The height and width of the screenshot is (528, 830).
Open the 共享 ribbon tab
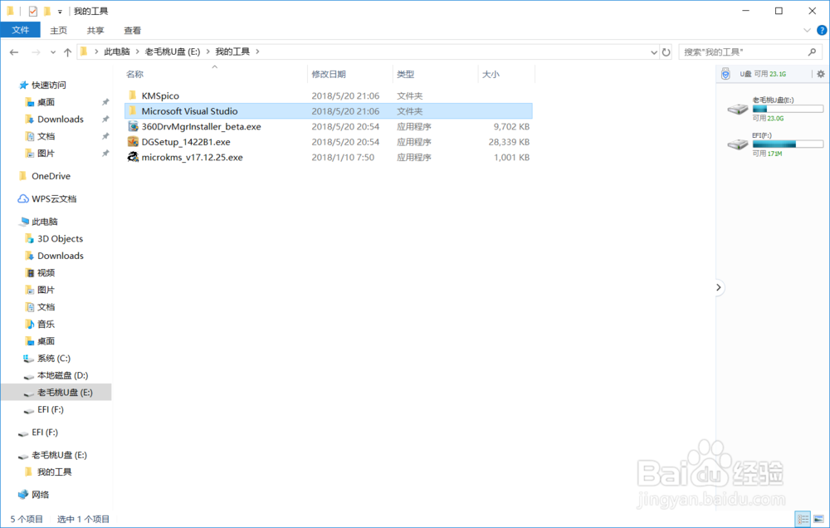pyautogui.click(x=95, y=31)
